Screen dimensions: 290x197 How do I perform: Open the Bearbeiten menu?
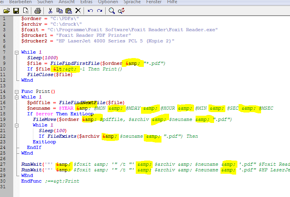click(x=20, y=2)
